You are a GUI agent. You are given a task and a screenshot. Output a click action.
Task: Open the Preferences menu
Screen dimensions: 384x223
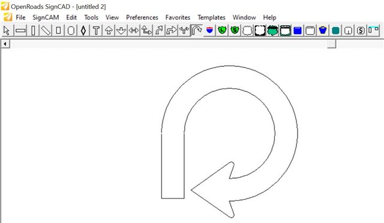click(x=142, y=17)
